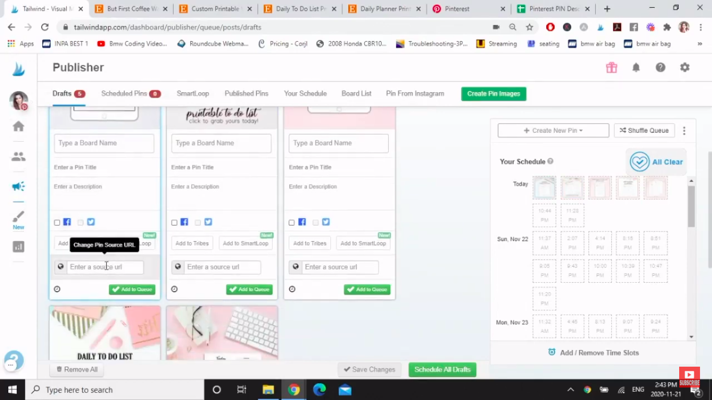Open Chrome extensions puzzle icon
712x400 pixels.
(x=667, y=27)
